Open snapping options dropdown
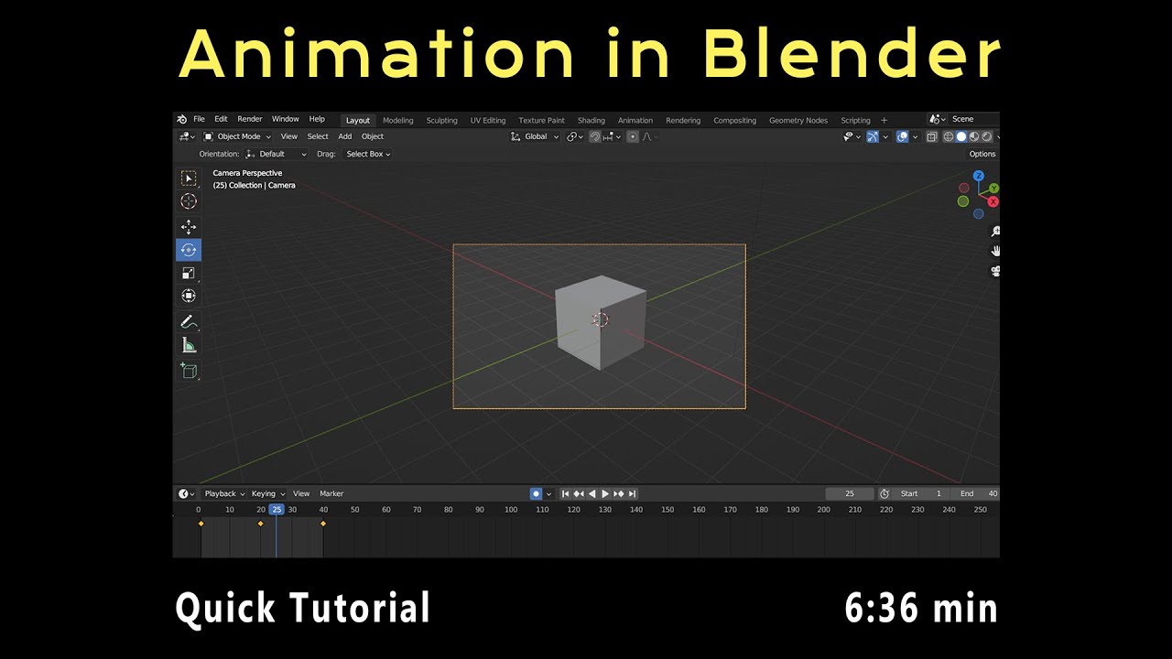 613,136
